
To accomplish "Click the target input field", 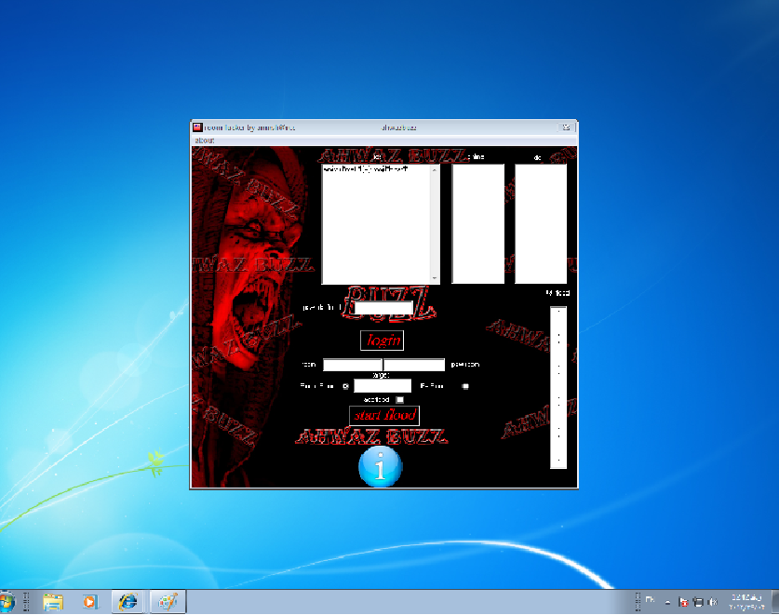I will pos(382,385).
